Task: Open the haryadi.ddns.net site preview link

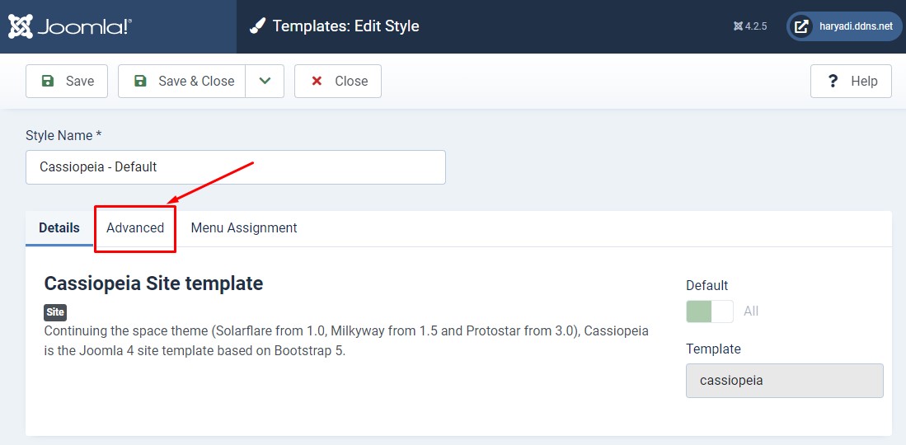Action: 844,26
